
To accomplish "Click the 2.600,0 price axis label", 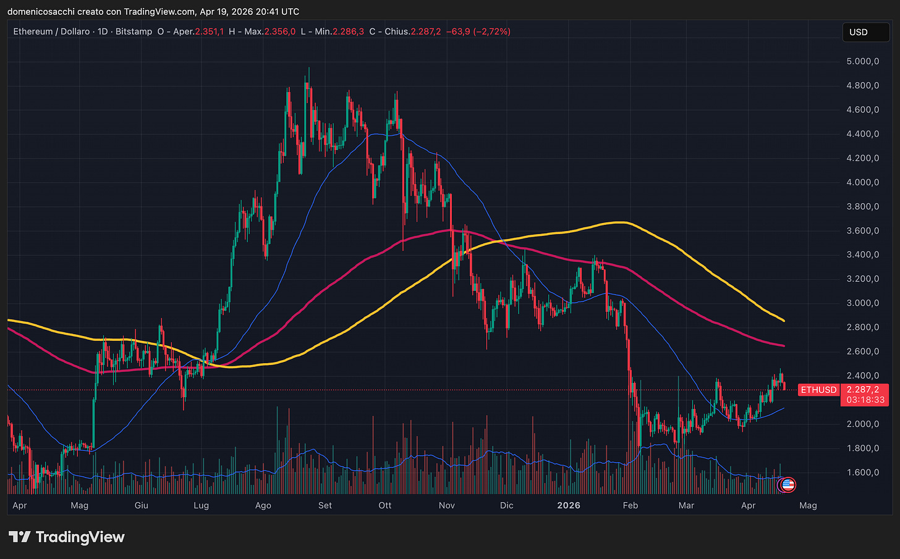I will (x=863, y=351).
